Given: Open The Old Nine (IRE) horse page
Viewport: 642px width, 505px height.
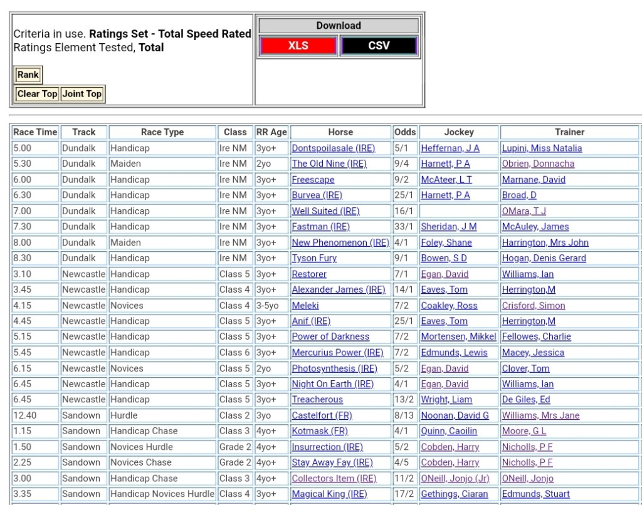Looking at the screenshot, I should [329, 164].
